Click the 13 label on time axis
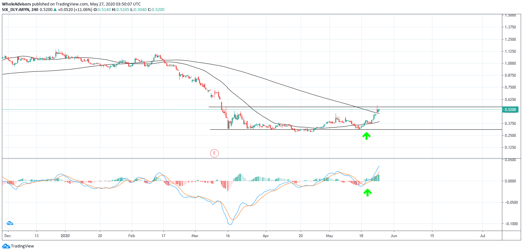Viewport: 523px width, 252px height. point(37,236)
